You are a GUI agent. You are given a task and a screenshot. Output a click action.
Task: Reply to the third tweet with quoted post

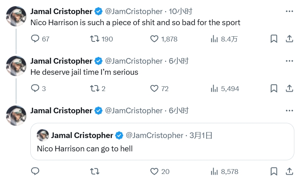35,171
